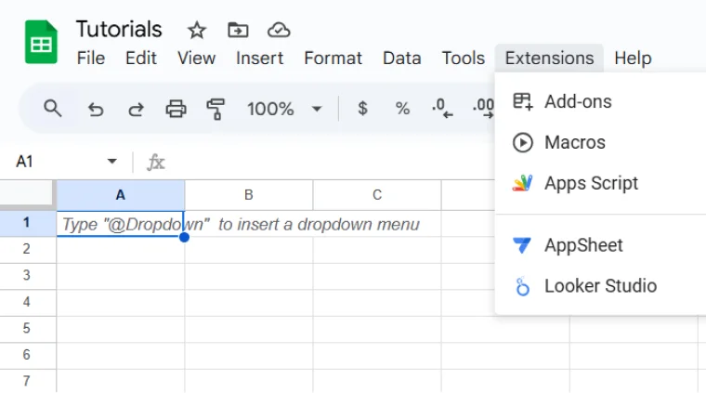Select row 5 header

[28, 329]
